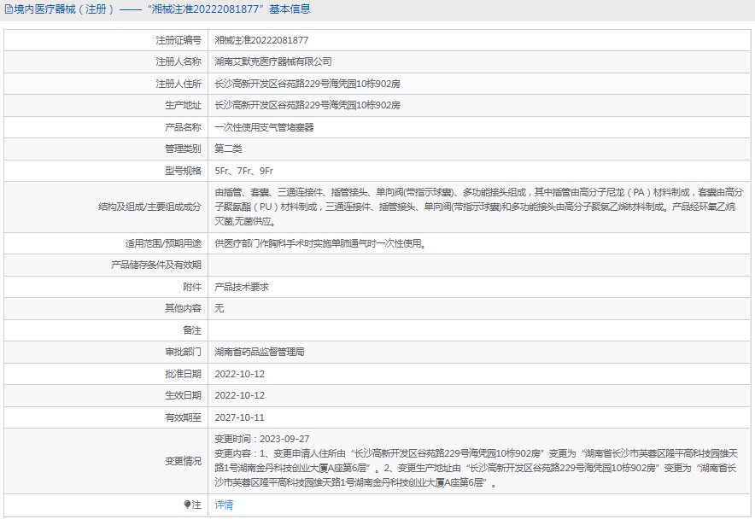Click the intended use text 供医疗部门作胸科手术时
Viewport: 755px width, 525px height.
pos(320,243)
